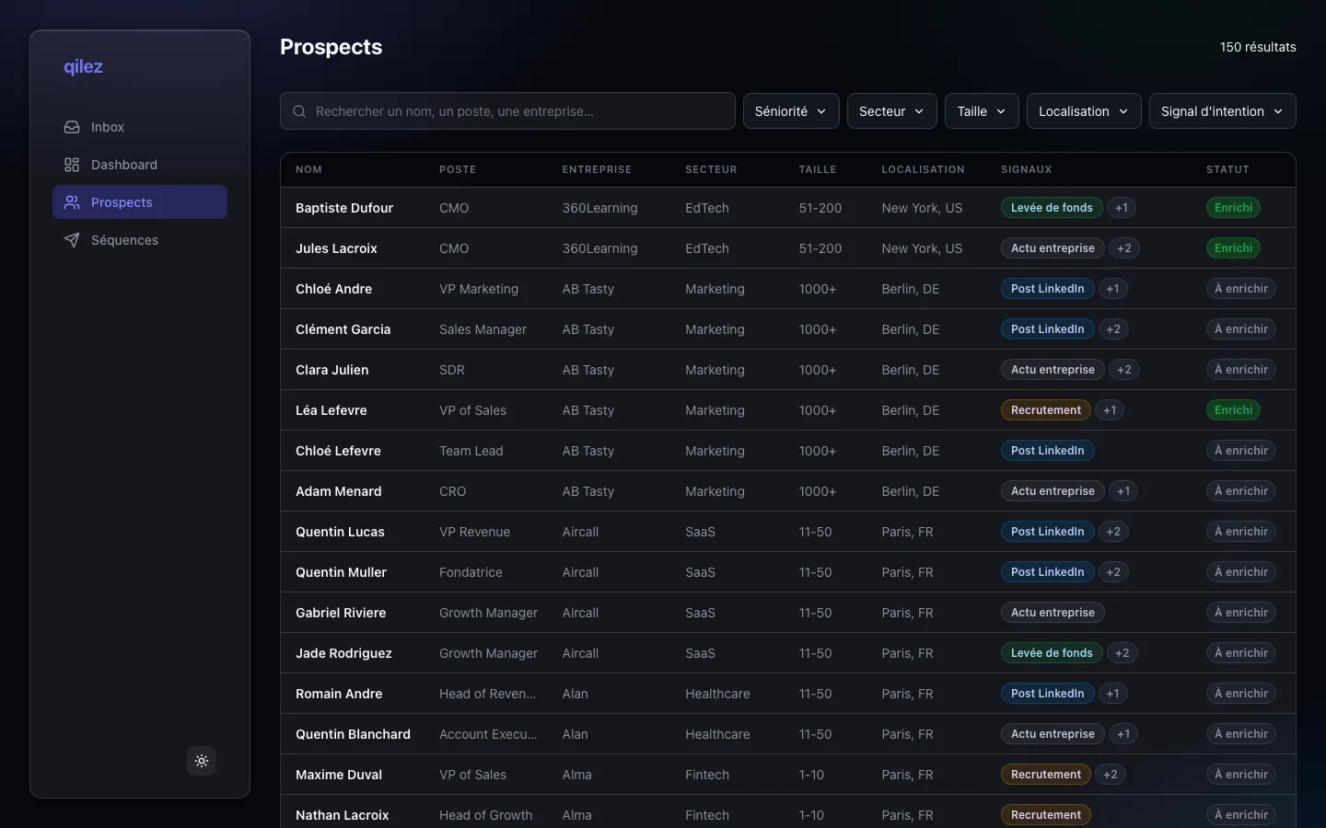This screenshot has width=1326, height=828.
Task: Sort by the STATUT column header
Action: 1227,169
